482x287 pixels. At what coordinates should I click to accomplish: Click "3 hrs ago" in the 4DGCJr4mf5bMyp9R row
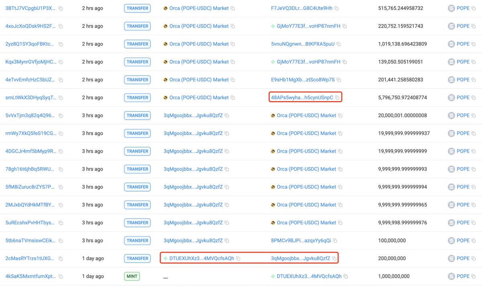(92, 151)
